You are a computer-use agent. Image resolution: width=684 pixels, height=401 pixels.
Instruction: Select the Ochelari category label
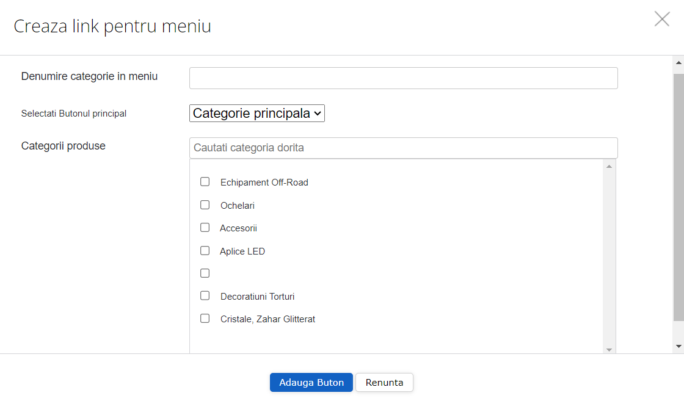pos(238,205)
